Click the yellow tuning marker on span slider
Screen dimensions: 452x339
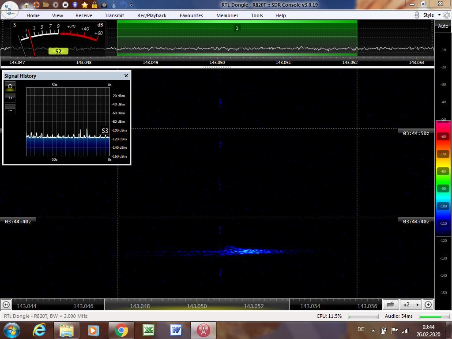coord(197,305)
